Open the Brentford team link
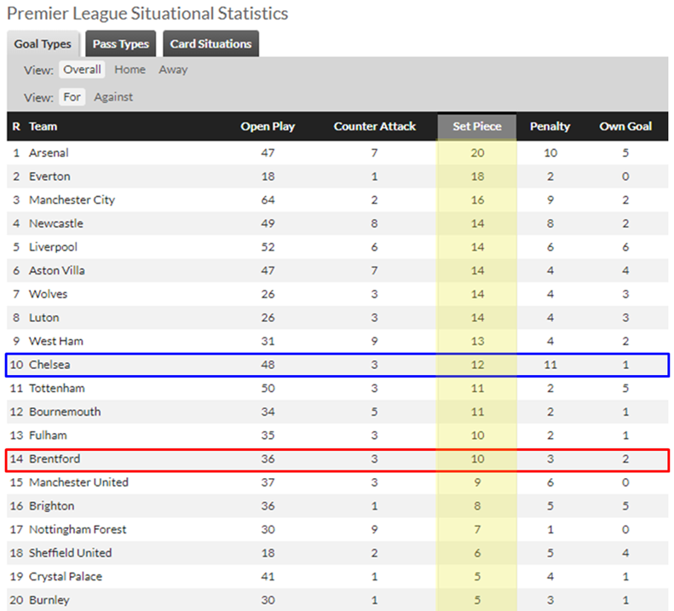This screenshot has width=674, height=611. coord(55,458)
